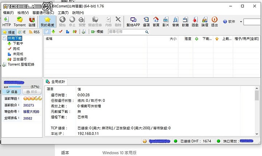Filter list by downloading green arrow

[x=53, y=31]
